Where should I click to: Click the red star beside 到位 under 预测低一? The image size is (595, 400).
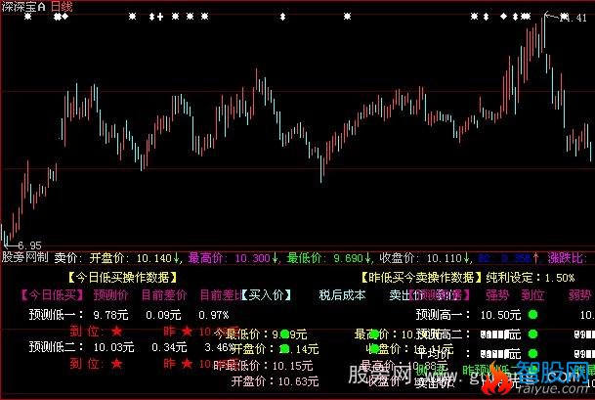(117, 332)
